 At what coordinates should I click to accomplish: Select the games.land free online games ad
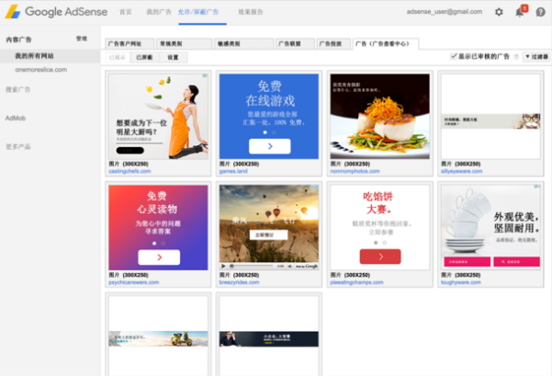(269, 115)
